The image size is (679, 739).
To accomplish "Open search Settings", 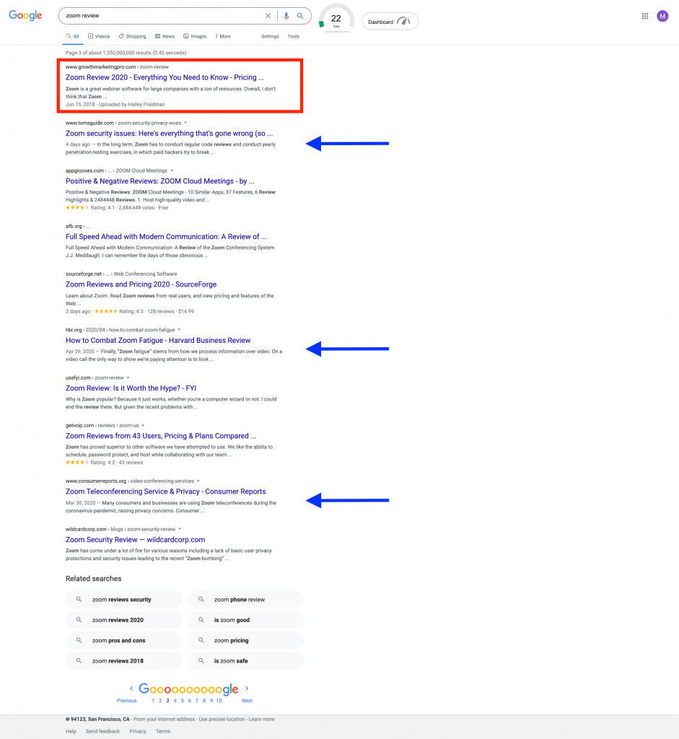I will pos(270,36).
